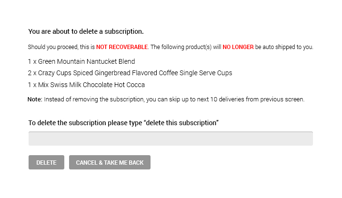Click the red NOT RECOVERABLE warning text
The image size is (342, 198).
tap(122, 47)
